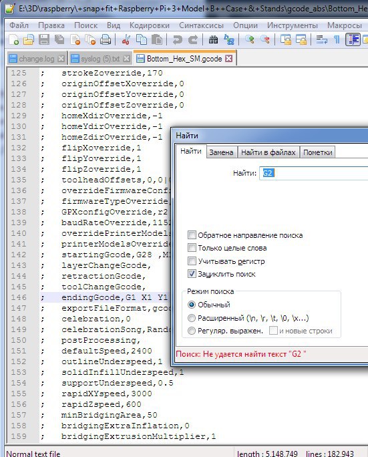Click the Copy toolbar icon
Screen dimensions: 368x457
[142, 39]
